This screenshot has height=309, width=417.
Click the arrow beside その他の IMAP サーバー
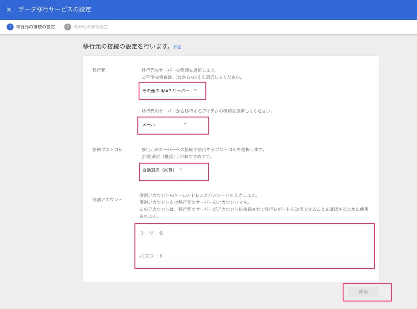pyautogui.click(x=195, y=90)
